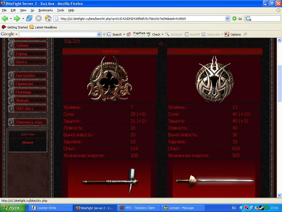
Task: Go to Город in the sidebar
Action: 28,54
